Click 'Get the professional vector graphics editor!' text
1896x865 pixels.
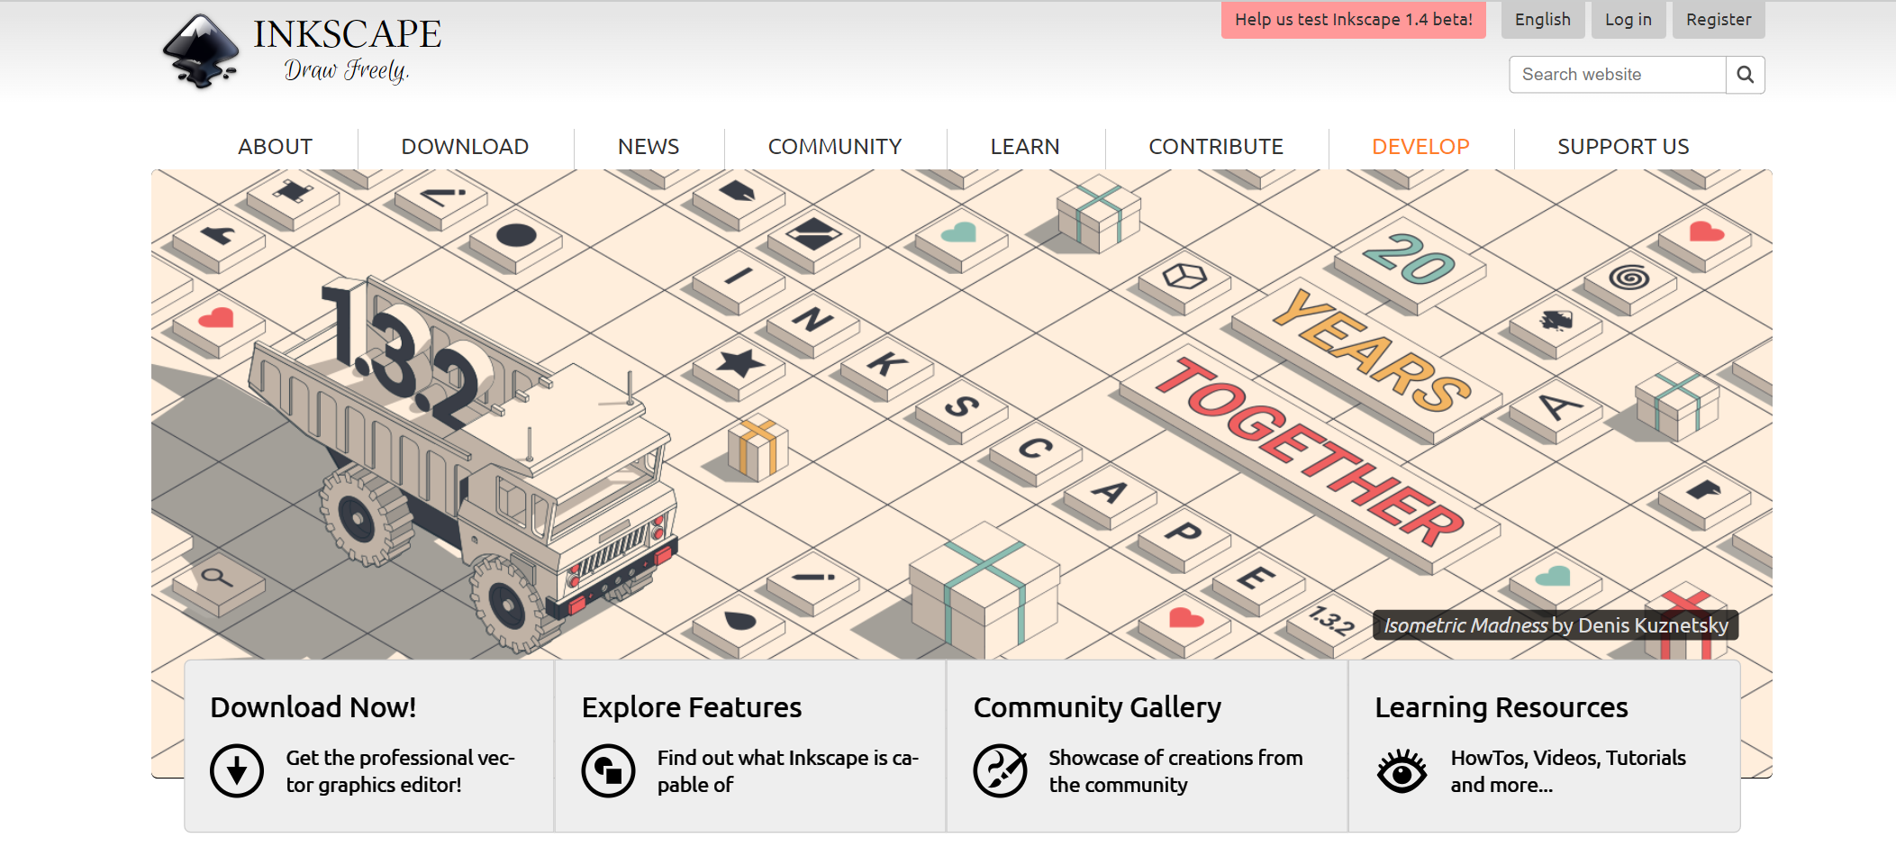(401, 771)
